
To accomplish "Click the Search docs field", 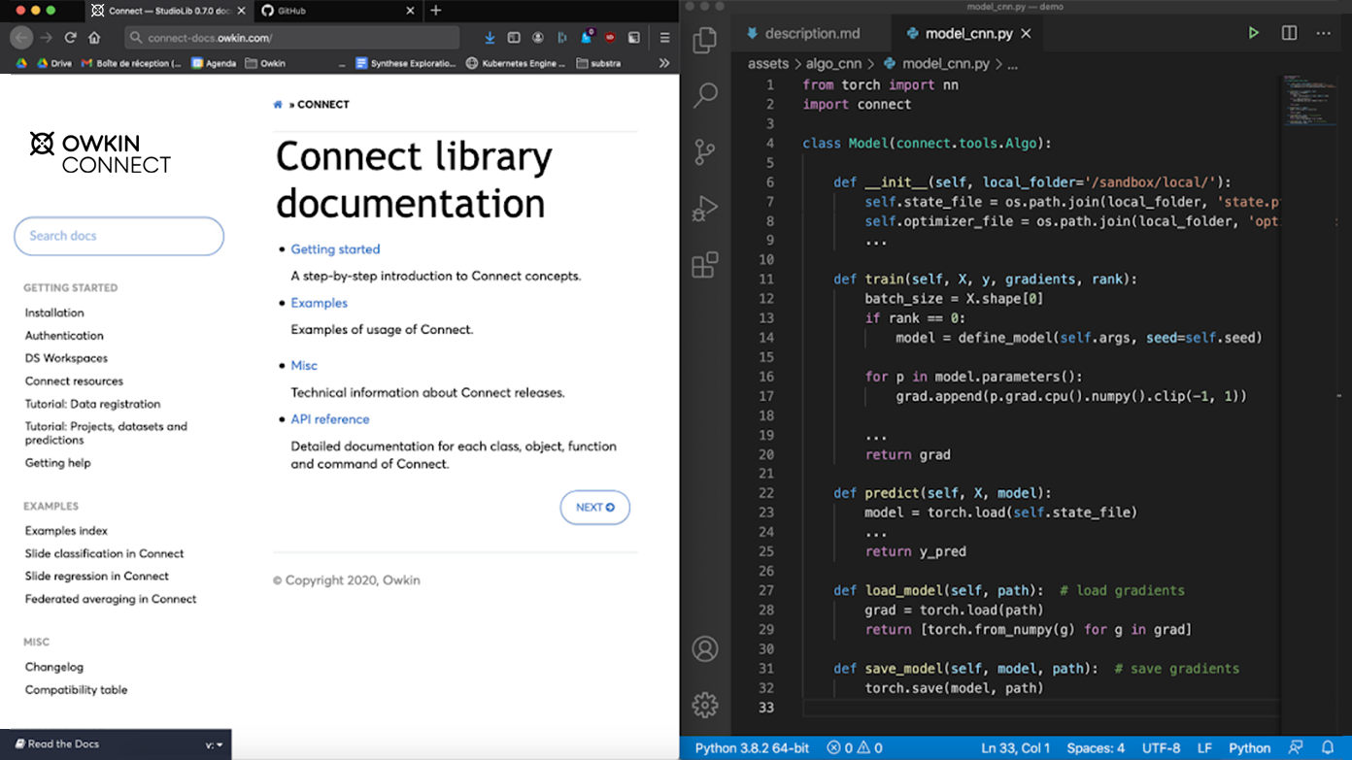I will coord(118,236).
